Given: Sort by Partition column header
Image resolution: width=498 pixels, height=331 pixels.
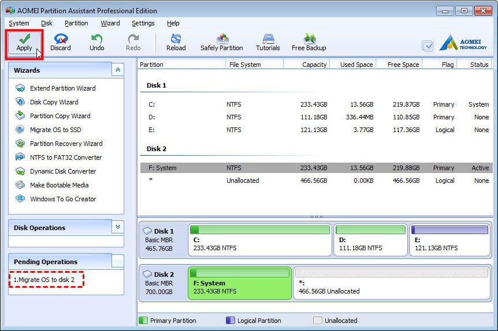Looking at the screenshot, I should 181,65.
